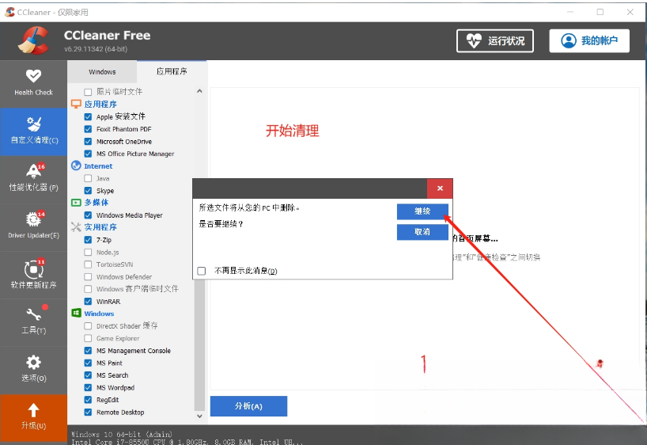The height and width of the screenshot is (445, 647).
Task: Enable DirectX Shader 缓存 checkbox
Action: [x=88, y=326]
